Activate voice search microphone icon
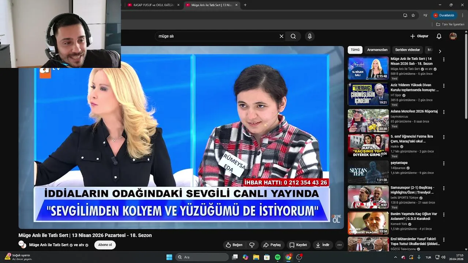The image size is (468, 263). (x=310, y=36)
